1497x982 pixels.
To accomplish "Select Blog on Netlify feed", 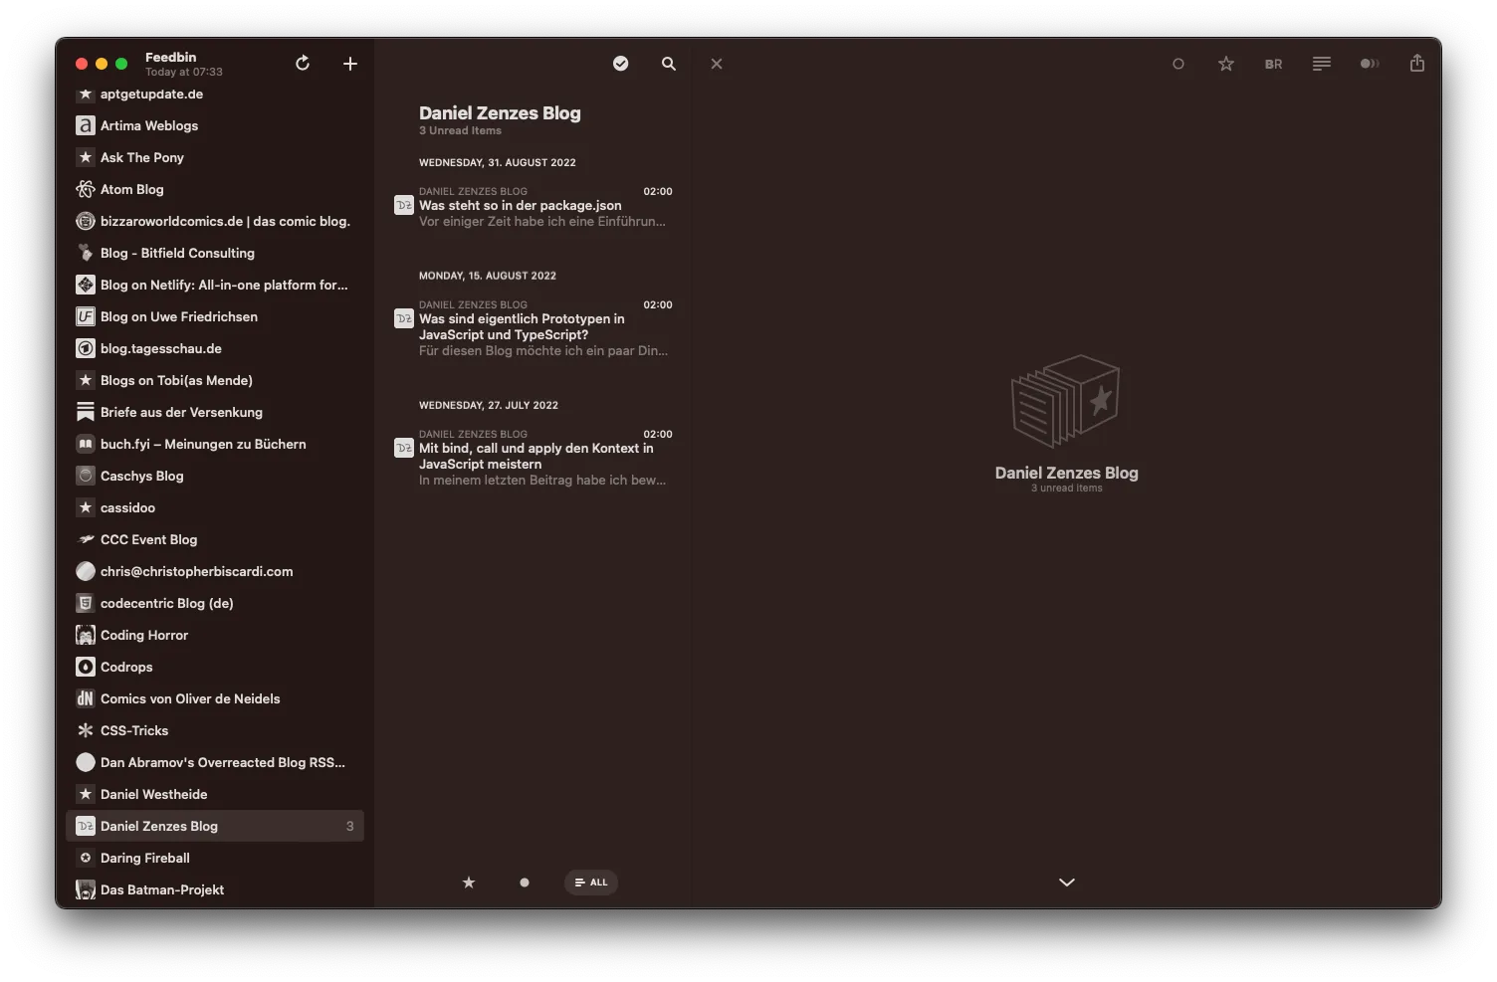I will tap(215, 285).
